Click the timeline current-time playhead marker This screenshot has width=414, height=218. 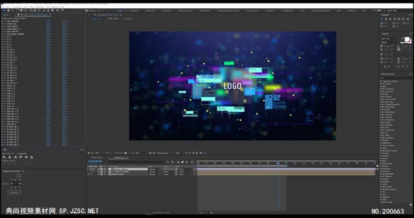tap(278, 163)
